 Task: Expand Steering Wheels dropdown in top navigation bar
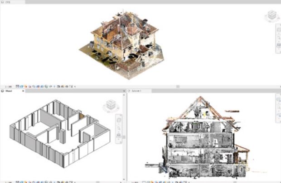point(279,33)
